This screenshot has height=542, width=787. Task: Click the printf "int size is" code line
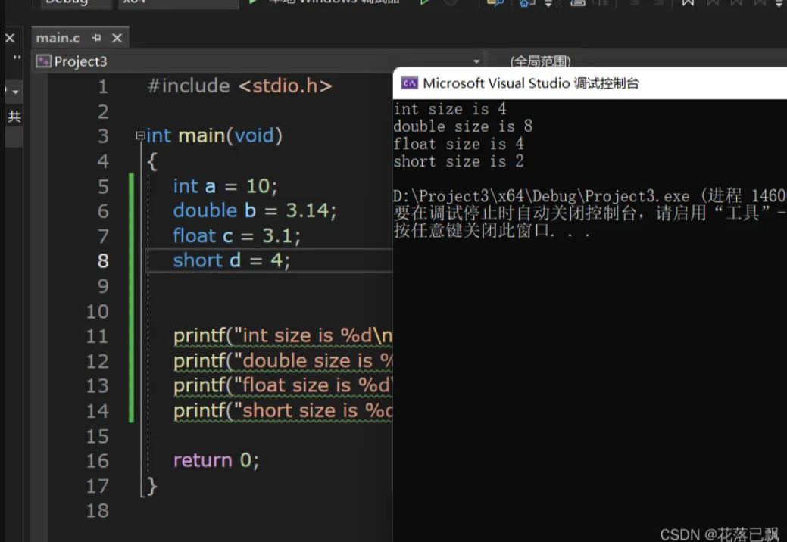[283, 335]
